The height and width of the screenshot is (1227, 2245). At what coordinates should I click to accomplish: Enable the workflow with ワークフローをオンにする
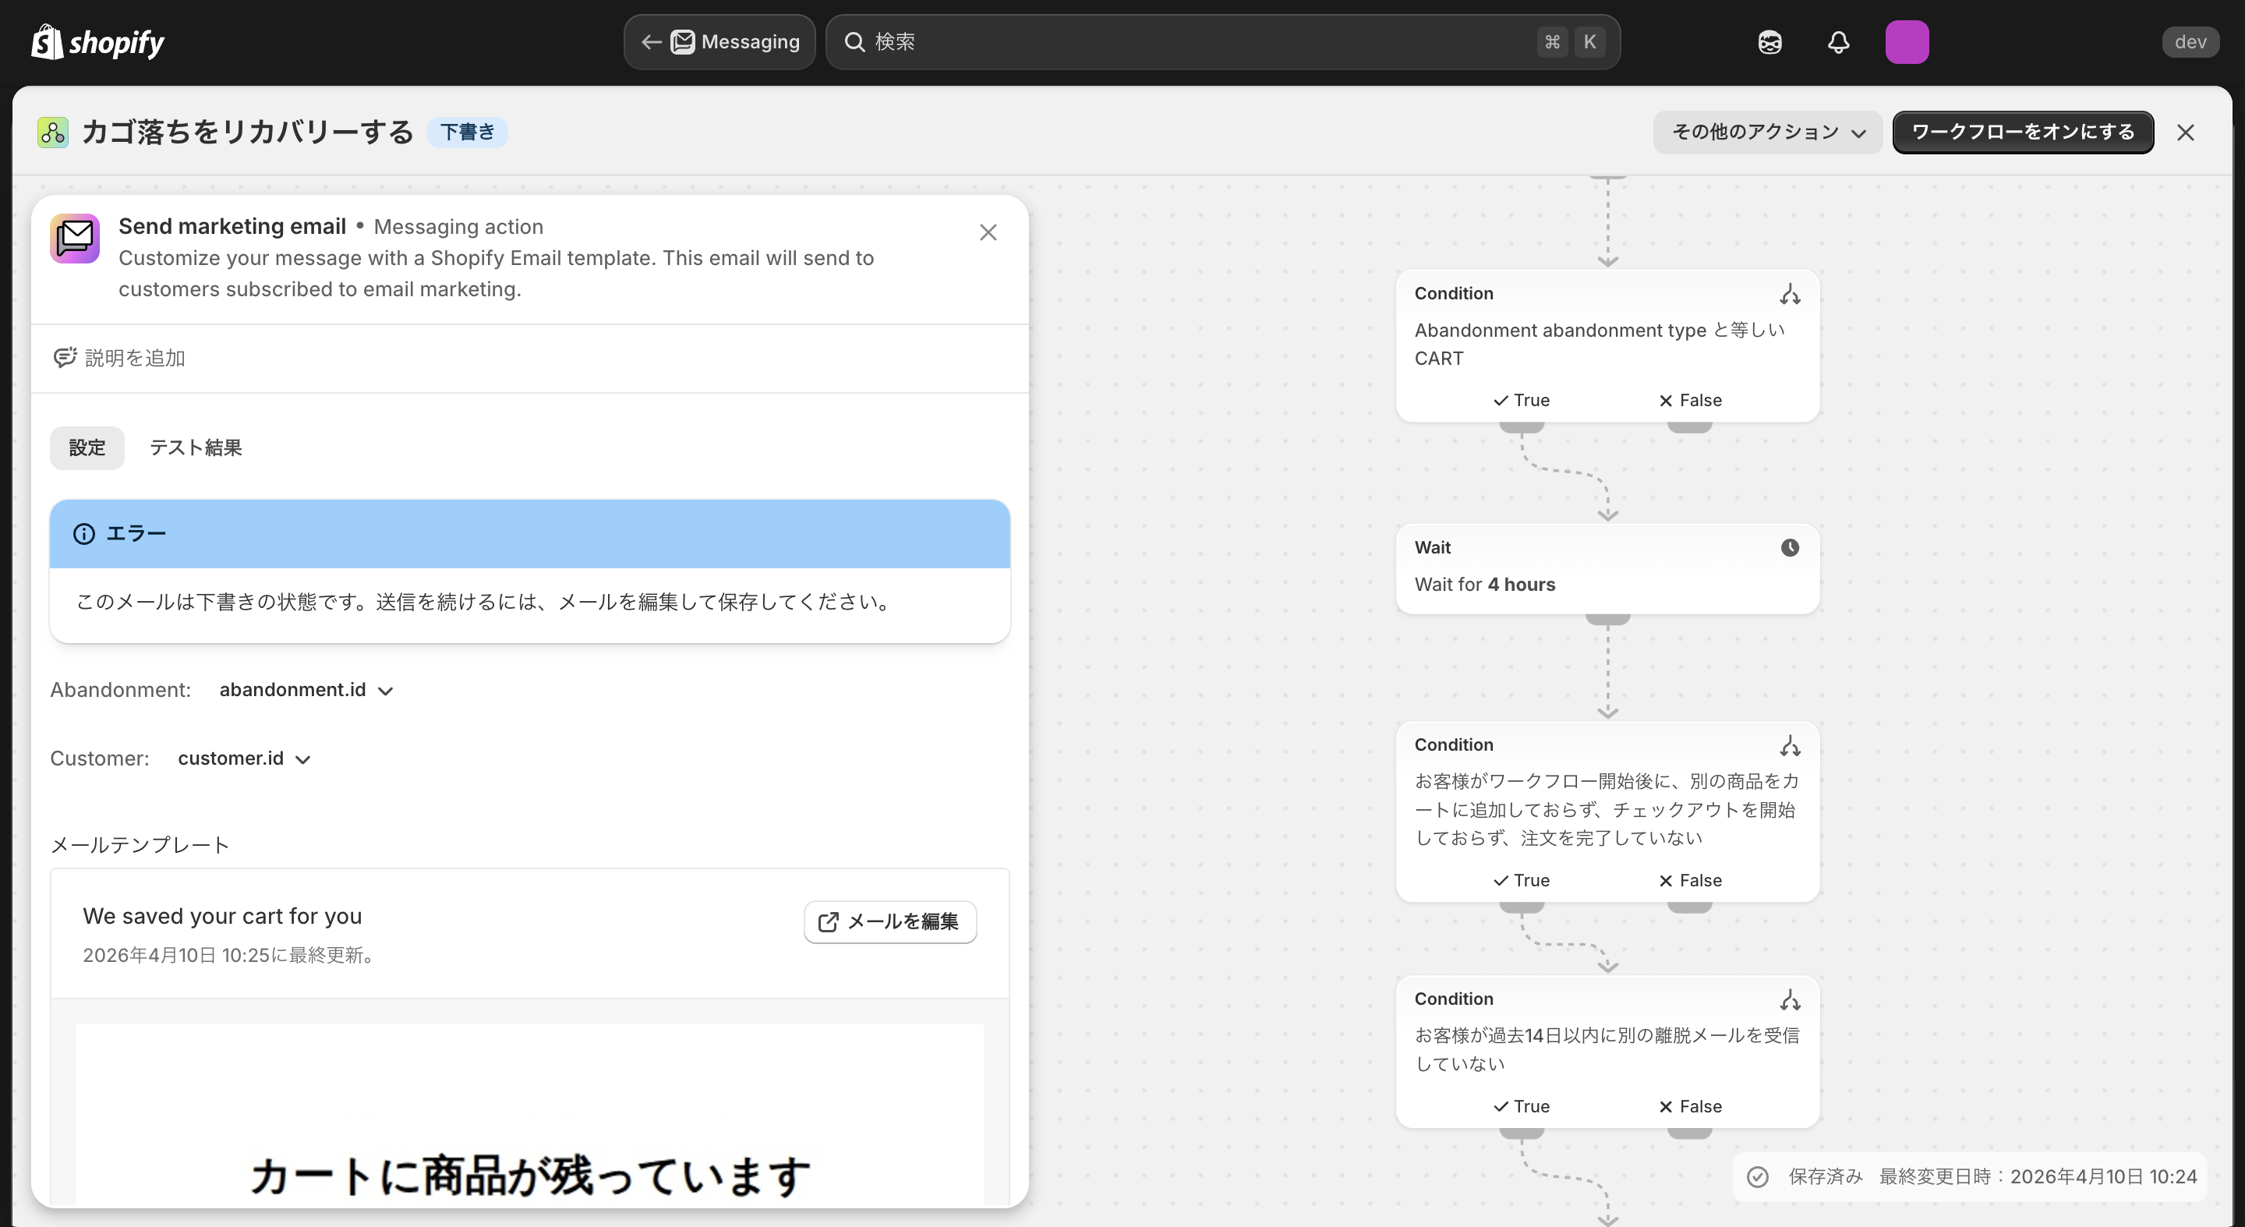pyautogui.click(x=2024, y=133)
